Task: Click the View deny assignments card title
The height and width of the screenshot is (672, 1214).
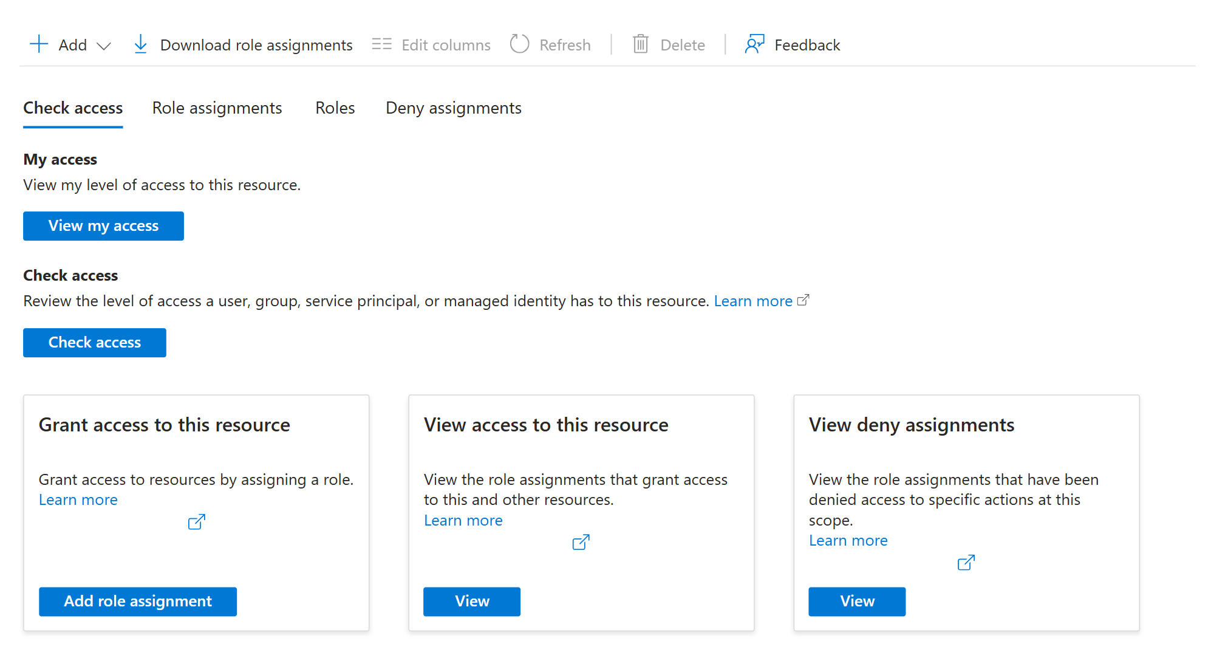Action: [912, 425]
